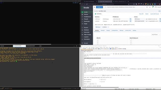This screenshot has height=90, width=161.
Task: Click the Power Off link
Action: click(x=141, y=14)
